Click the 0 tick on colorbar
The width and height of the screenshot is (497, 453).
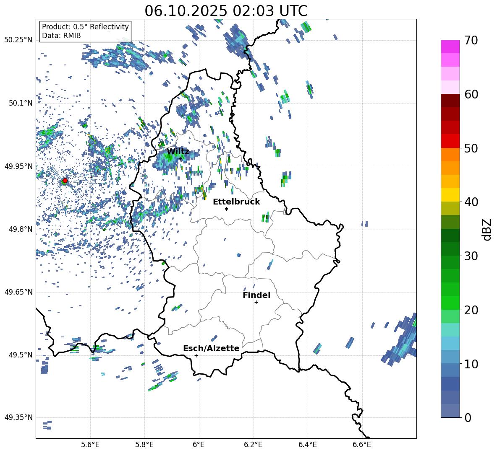467,417
